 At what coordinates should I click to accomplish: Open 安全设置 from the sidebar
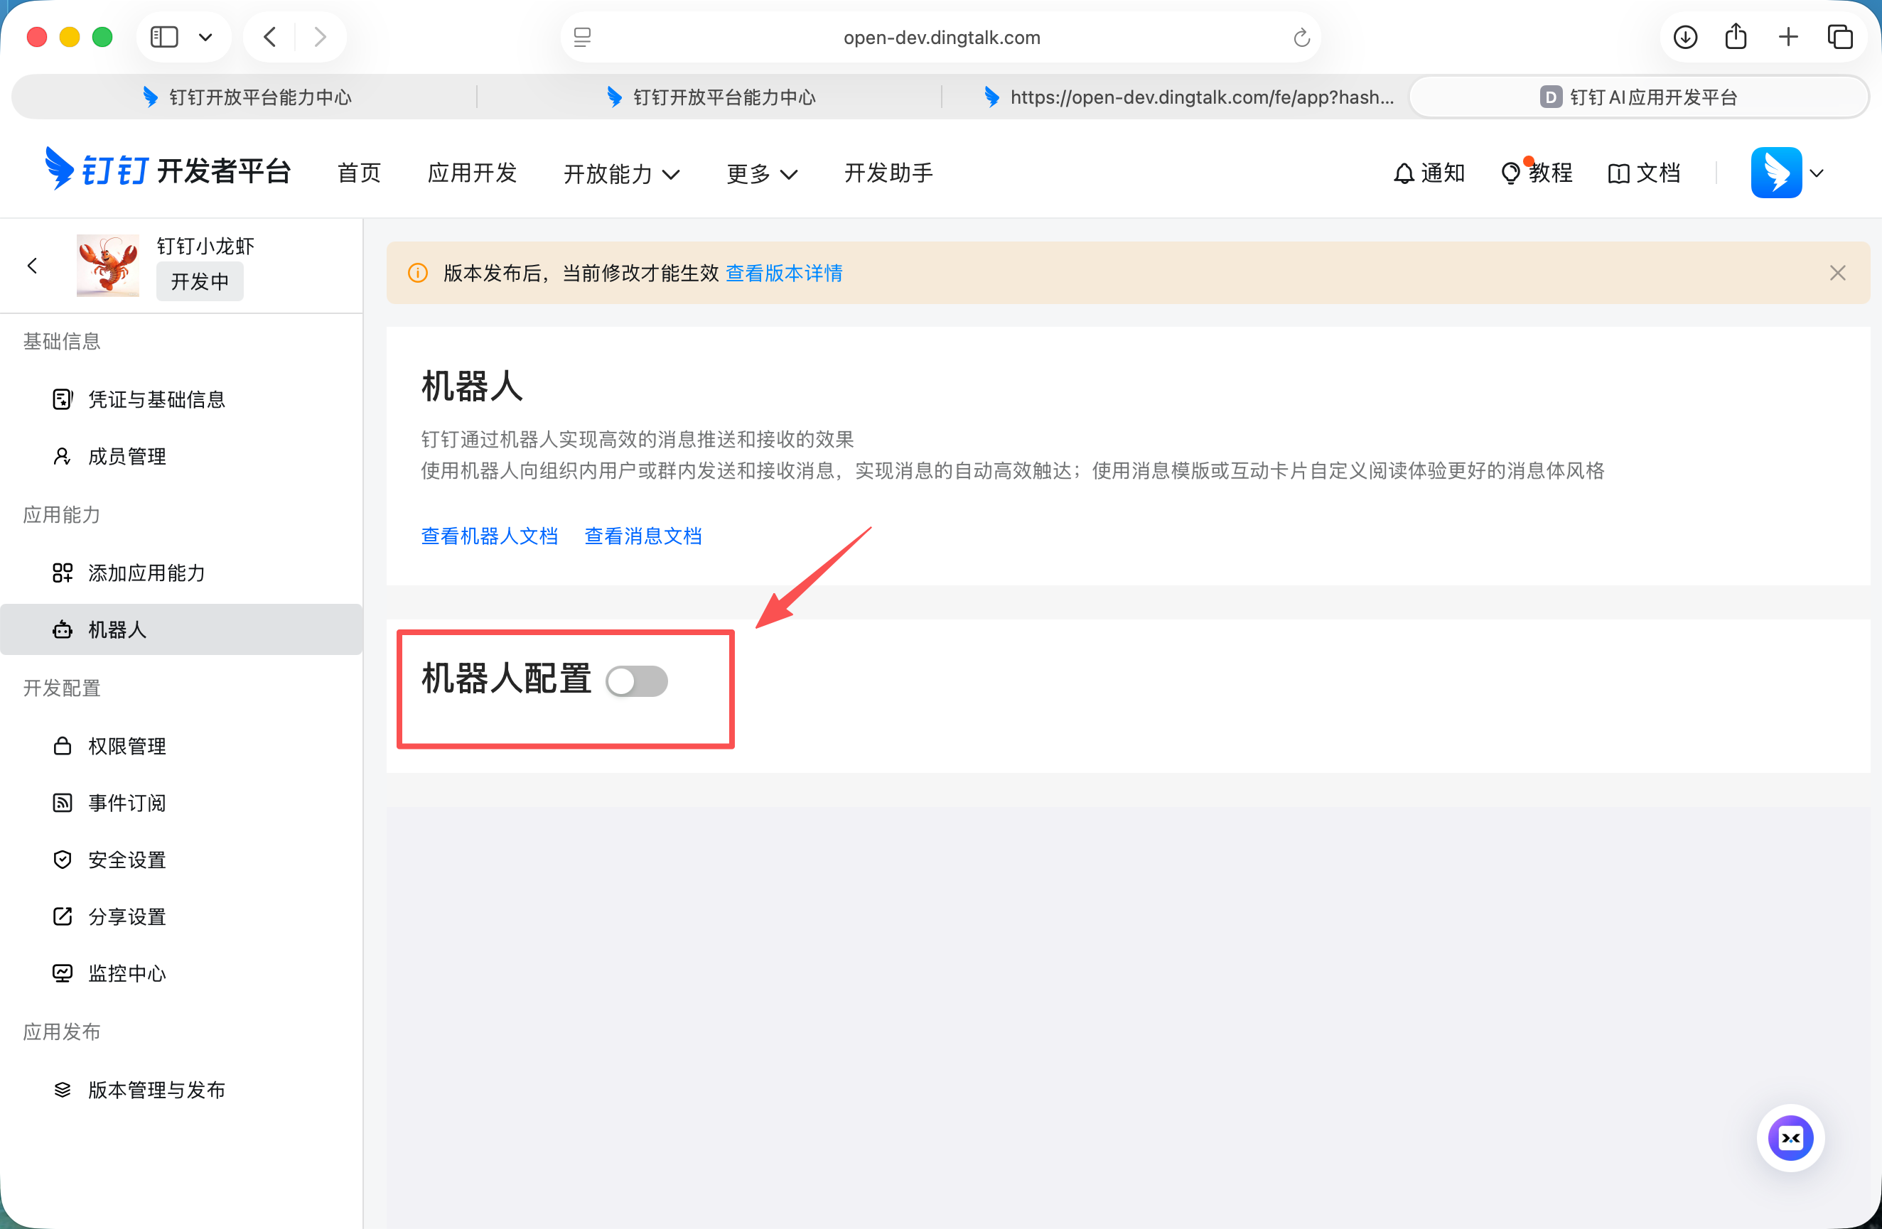pyautogui.click(x=127, y=860)
